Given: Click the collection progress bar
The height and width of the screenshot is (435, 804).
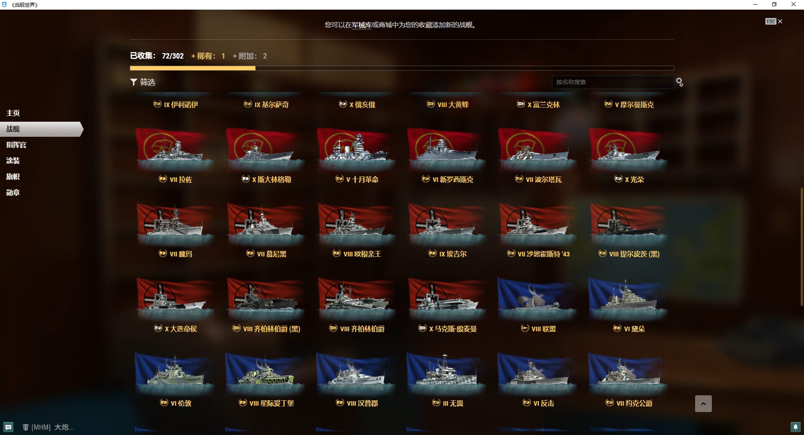Looking at the screenshot, I should pos(402,68).
